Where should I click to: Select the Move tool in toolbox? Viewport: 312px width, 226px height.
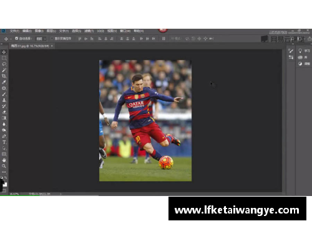4,52
